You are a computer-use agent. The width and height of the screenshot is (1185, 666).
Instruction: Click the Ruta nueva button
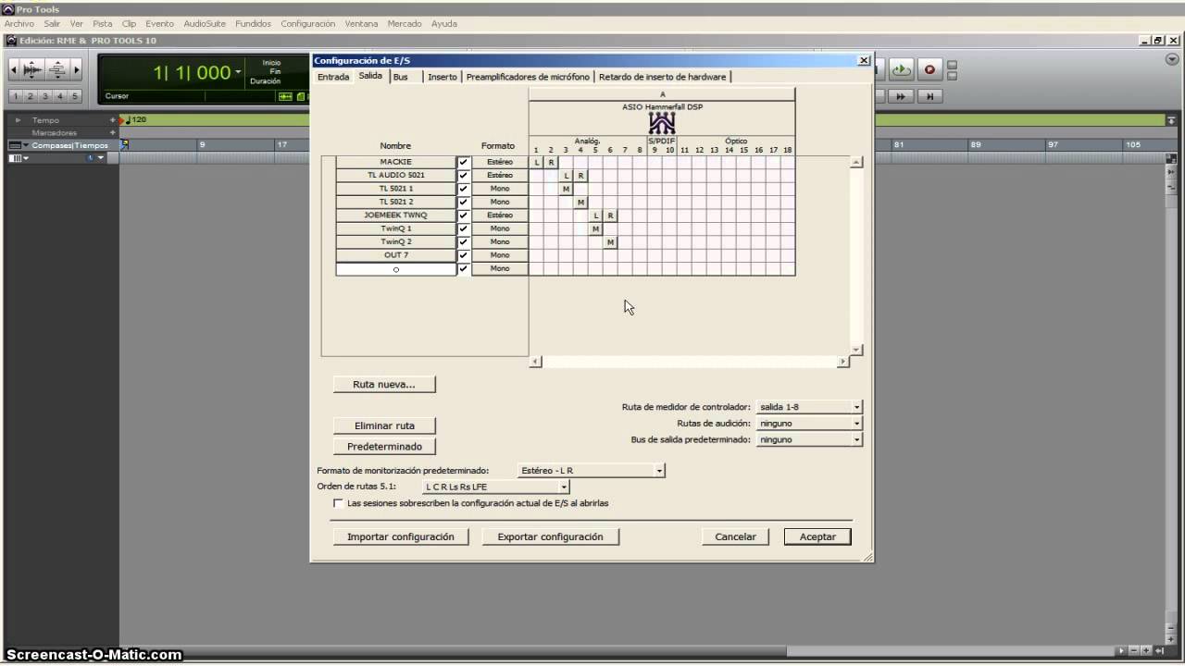384,384
